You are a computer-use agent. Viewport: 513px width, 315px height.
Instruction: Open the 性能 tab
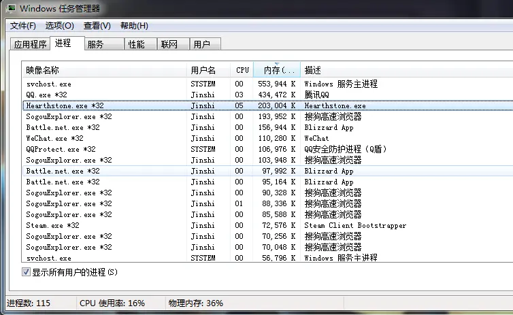141,44
